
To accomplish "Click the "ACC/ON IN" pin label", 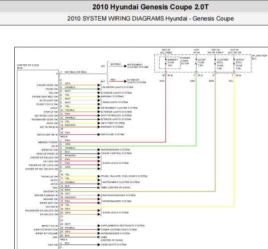I will point(52,207).
